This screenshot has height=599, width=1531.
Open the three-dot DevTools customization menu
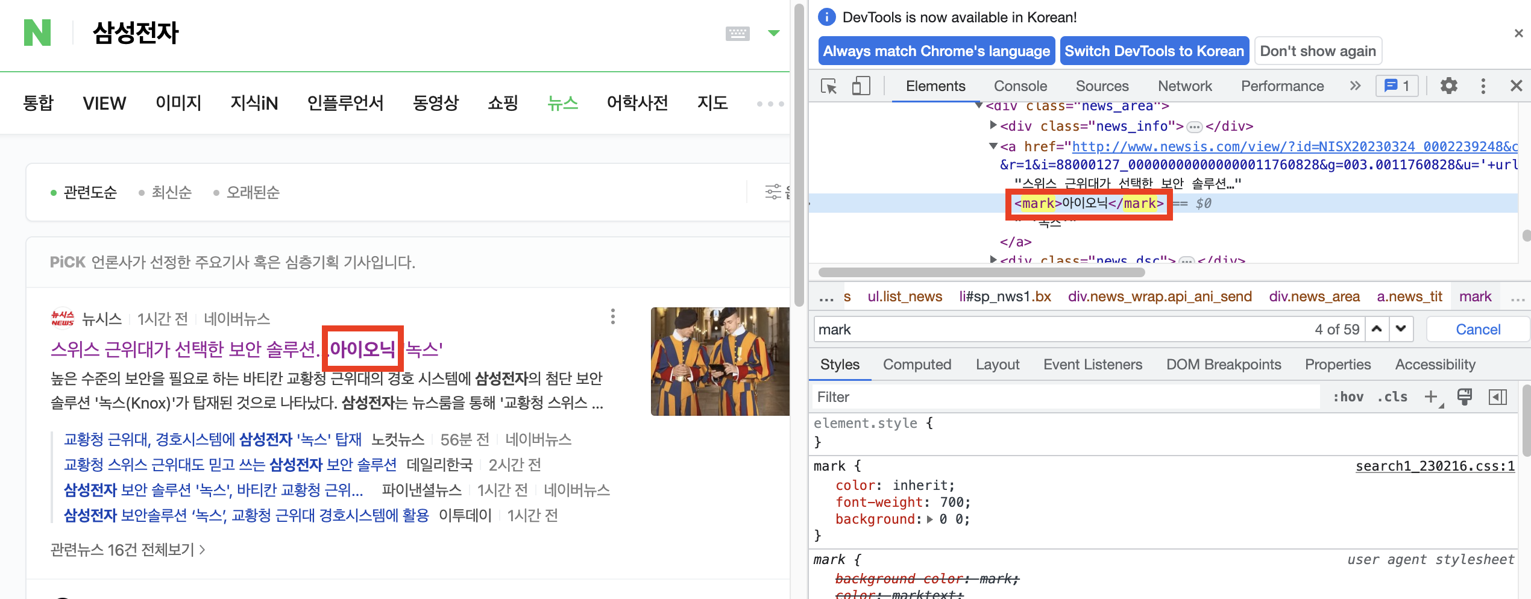[1483, 86]
